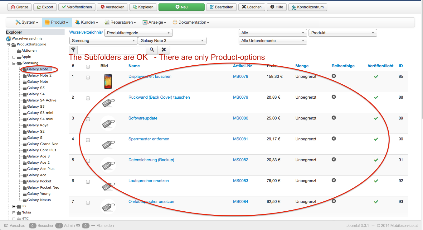Toggle the select-all checkbox in table header
The image size is (423, 230).
[x=88, y=66]
